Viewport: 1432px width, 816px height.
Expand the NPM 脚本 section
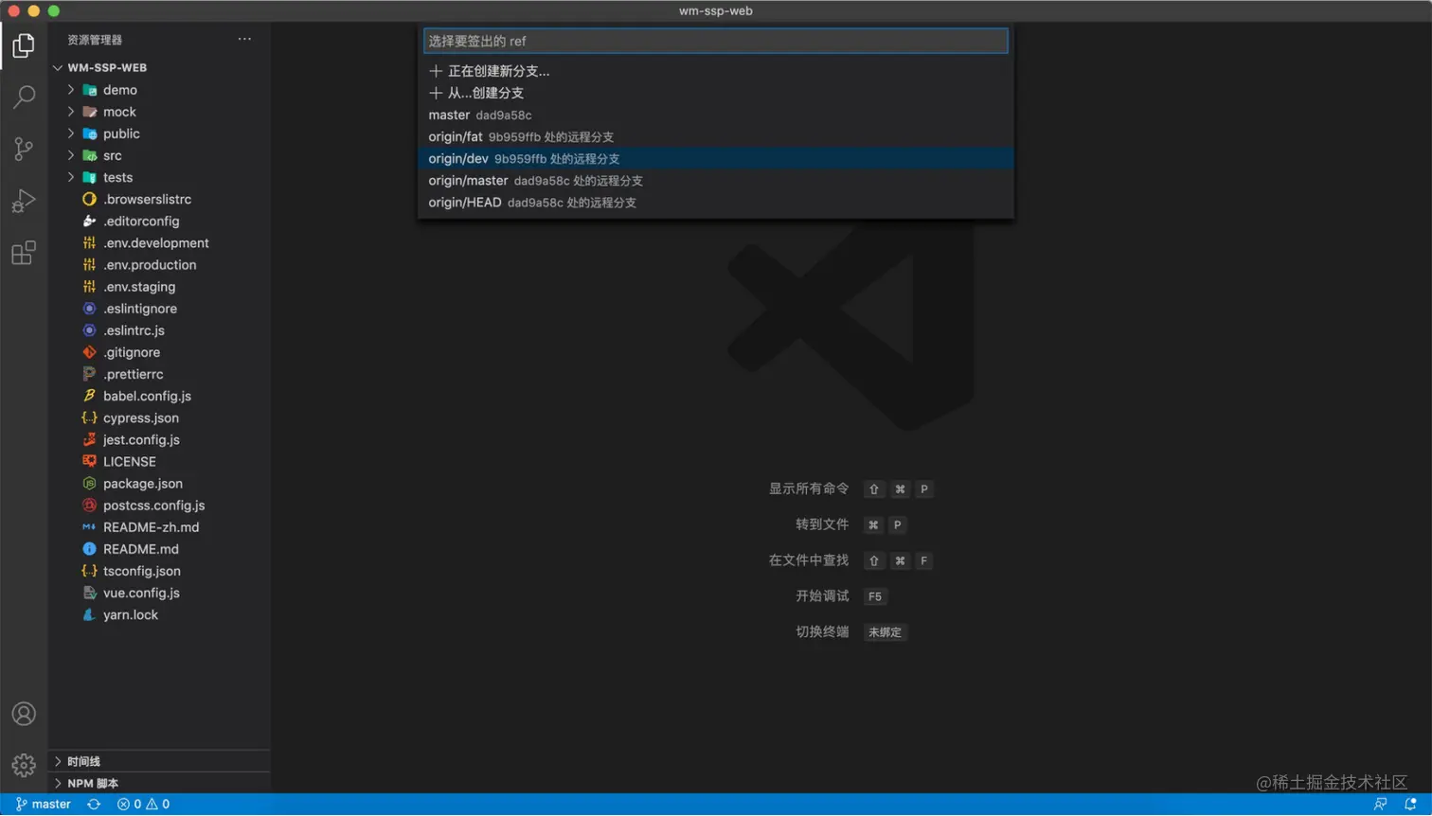(x=58, y=784)
